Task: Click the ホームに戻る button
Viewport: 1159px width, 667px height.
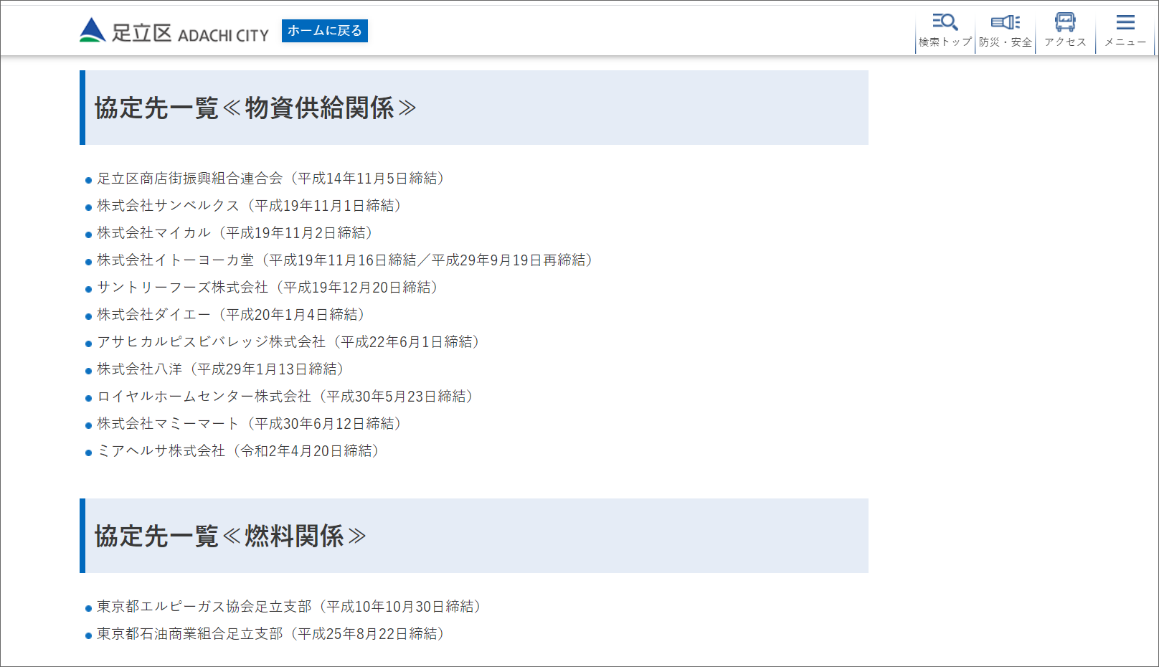Action: pyautogui.click(x=325, y=31)
